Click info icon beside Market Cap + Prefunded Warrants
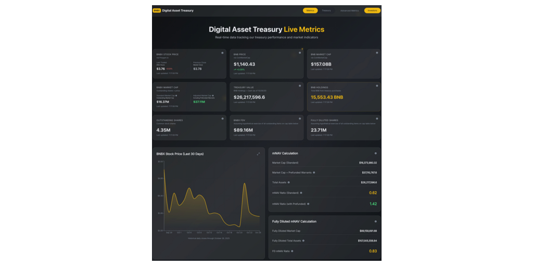The image size is (533, 266). pos(314,172)
